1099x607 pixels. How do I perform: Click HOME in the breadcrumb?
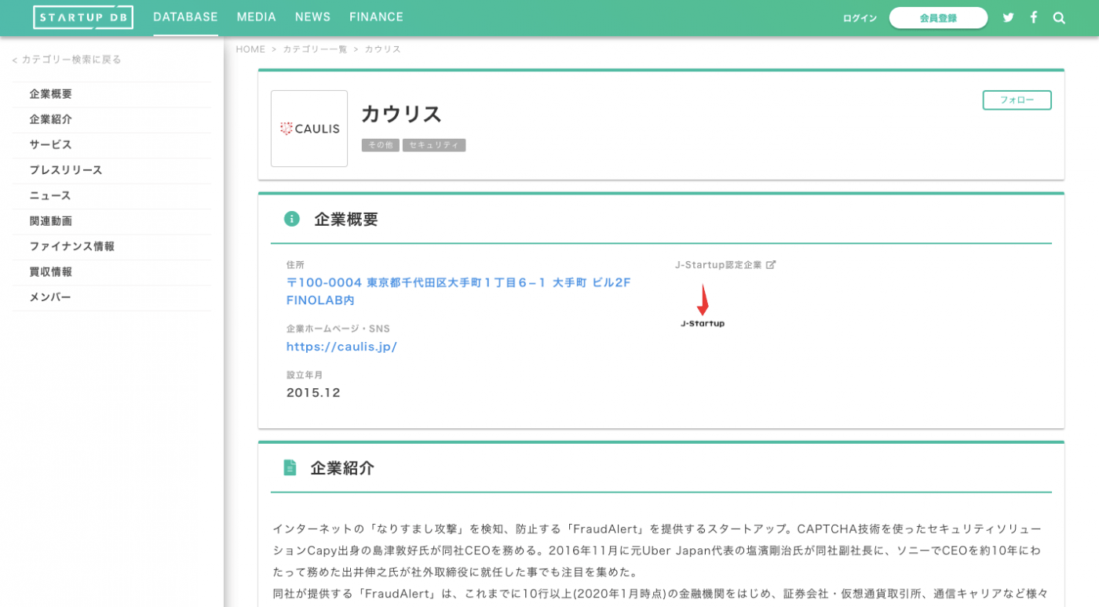point(250,49)
